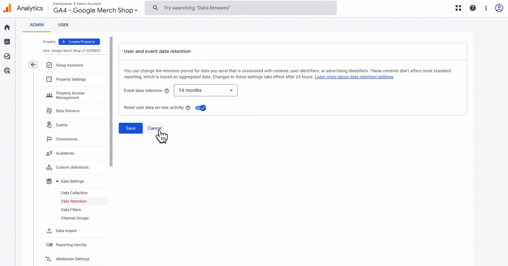
Task: Click the Attribution Settings icon
Action: [49, 259]
